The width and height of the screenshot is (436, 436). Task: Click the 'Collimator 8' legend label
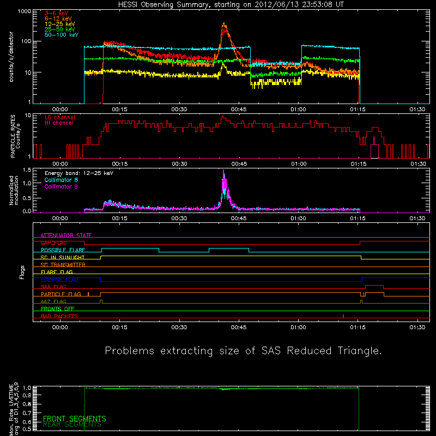(x=61, y=180)
